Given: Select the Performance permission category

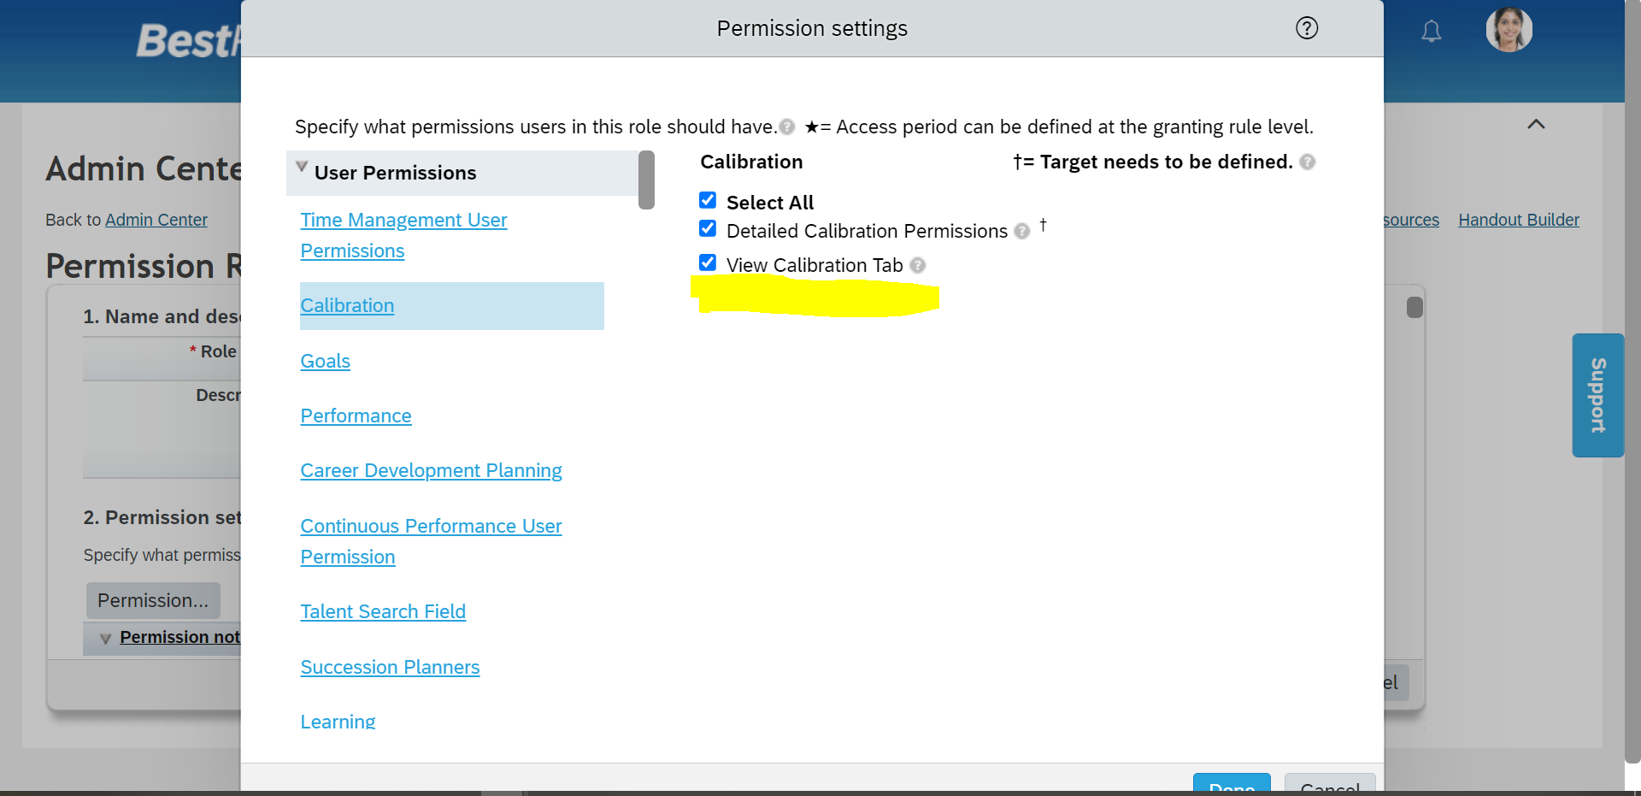Looking at the screenshot, I should click(x=356, y=416).
